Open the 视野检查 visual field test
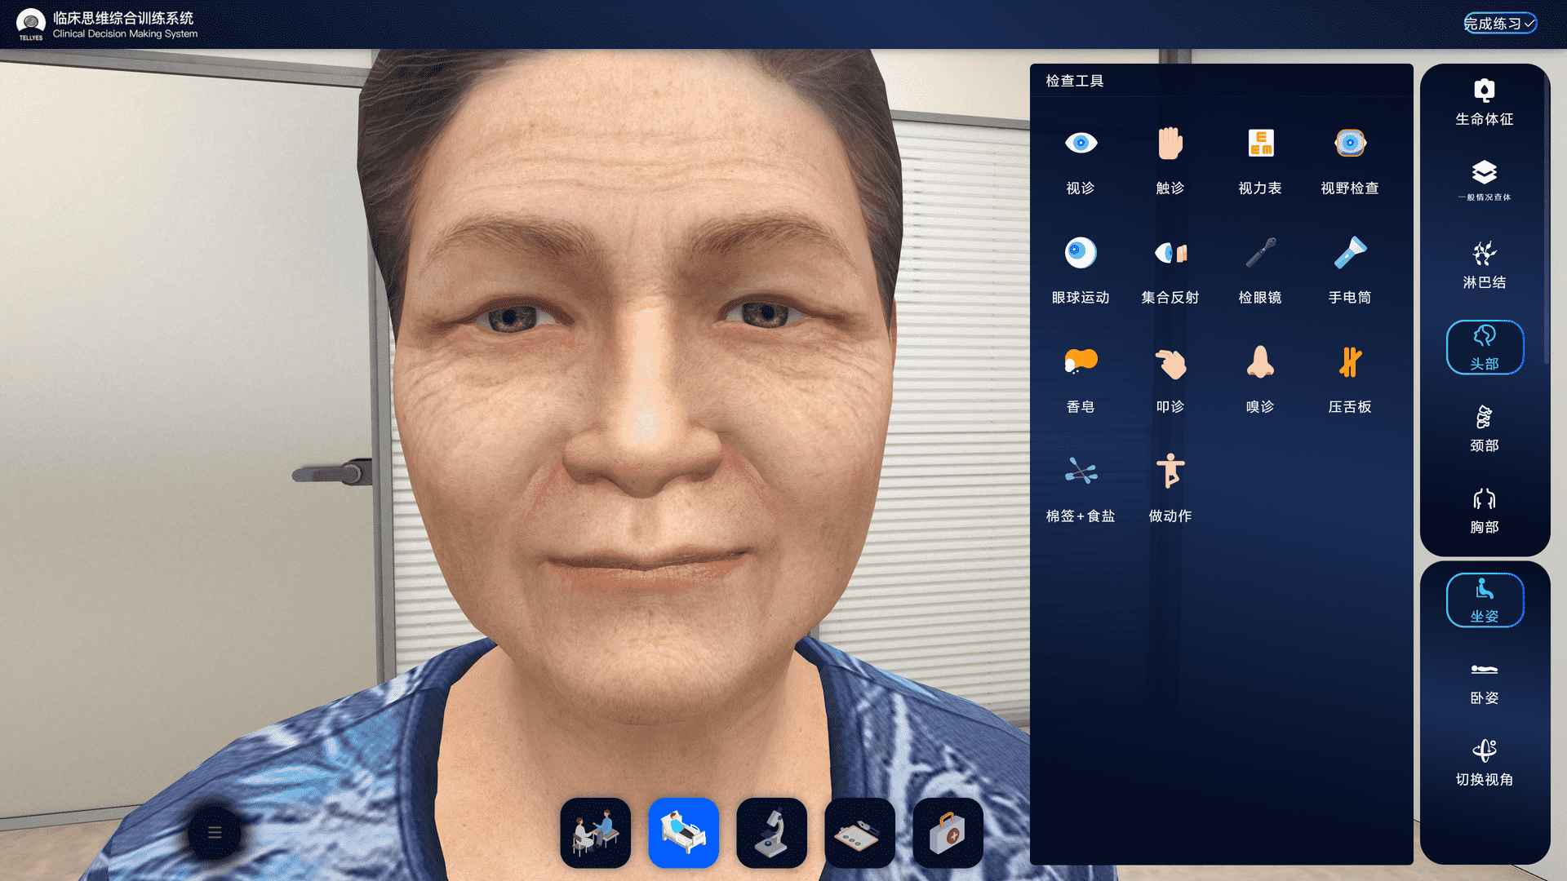Screen dimensions: 1567x881 pos(1349,160)
